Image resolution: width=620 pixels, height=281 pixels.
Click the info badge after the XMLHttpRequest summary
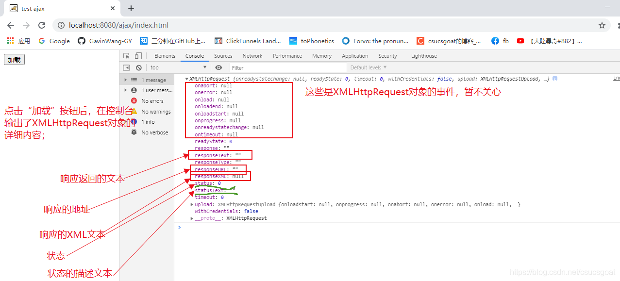(555, 79)
